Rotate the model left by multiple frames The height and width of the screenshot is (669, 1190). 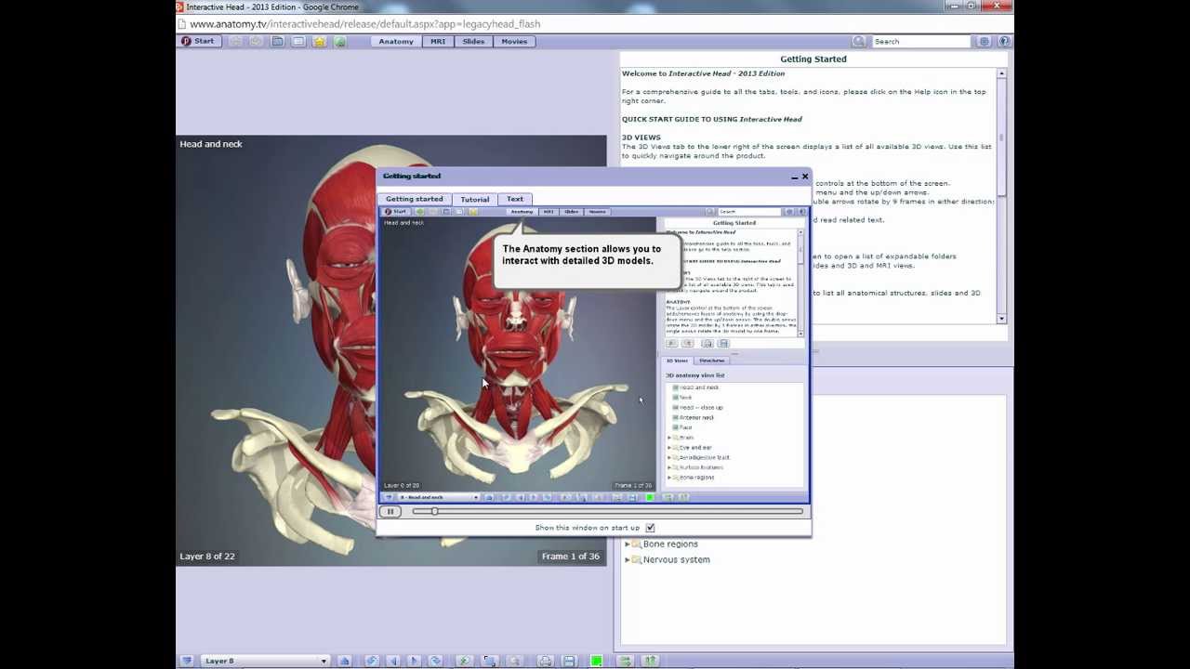[372, 661]
